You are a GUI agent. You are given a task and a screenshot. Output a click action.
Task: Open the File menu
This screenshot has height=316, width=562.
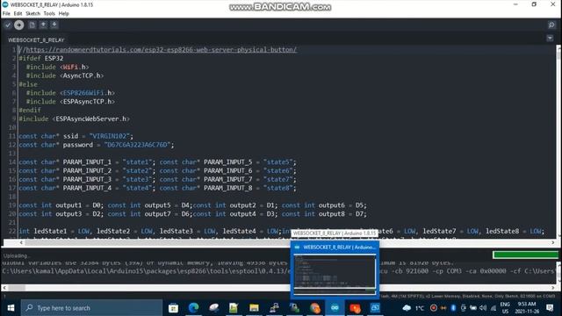click(6, 14)
